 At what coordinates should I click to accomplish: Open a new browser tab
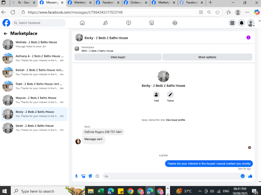click(210, 2)
